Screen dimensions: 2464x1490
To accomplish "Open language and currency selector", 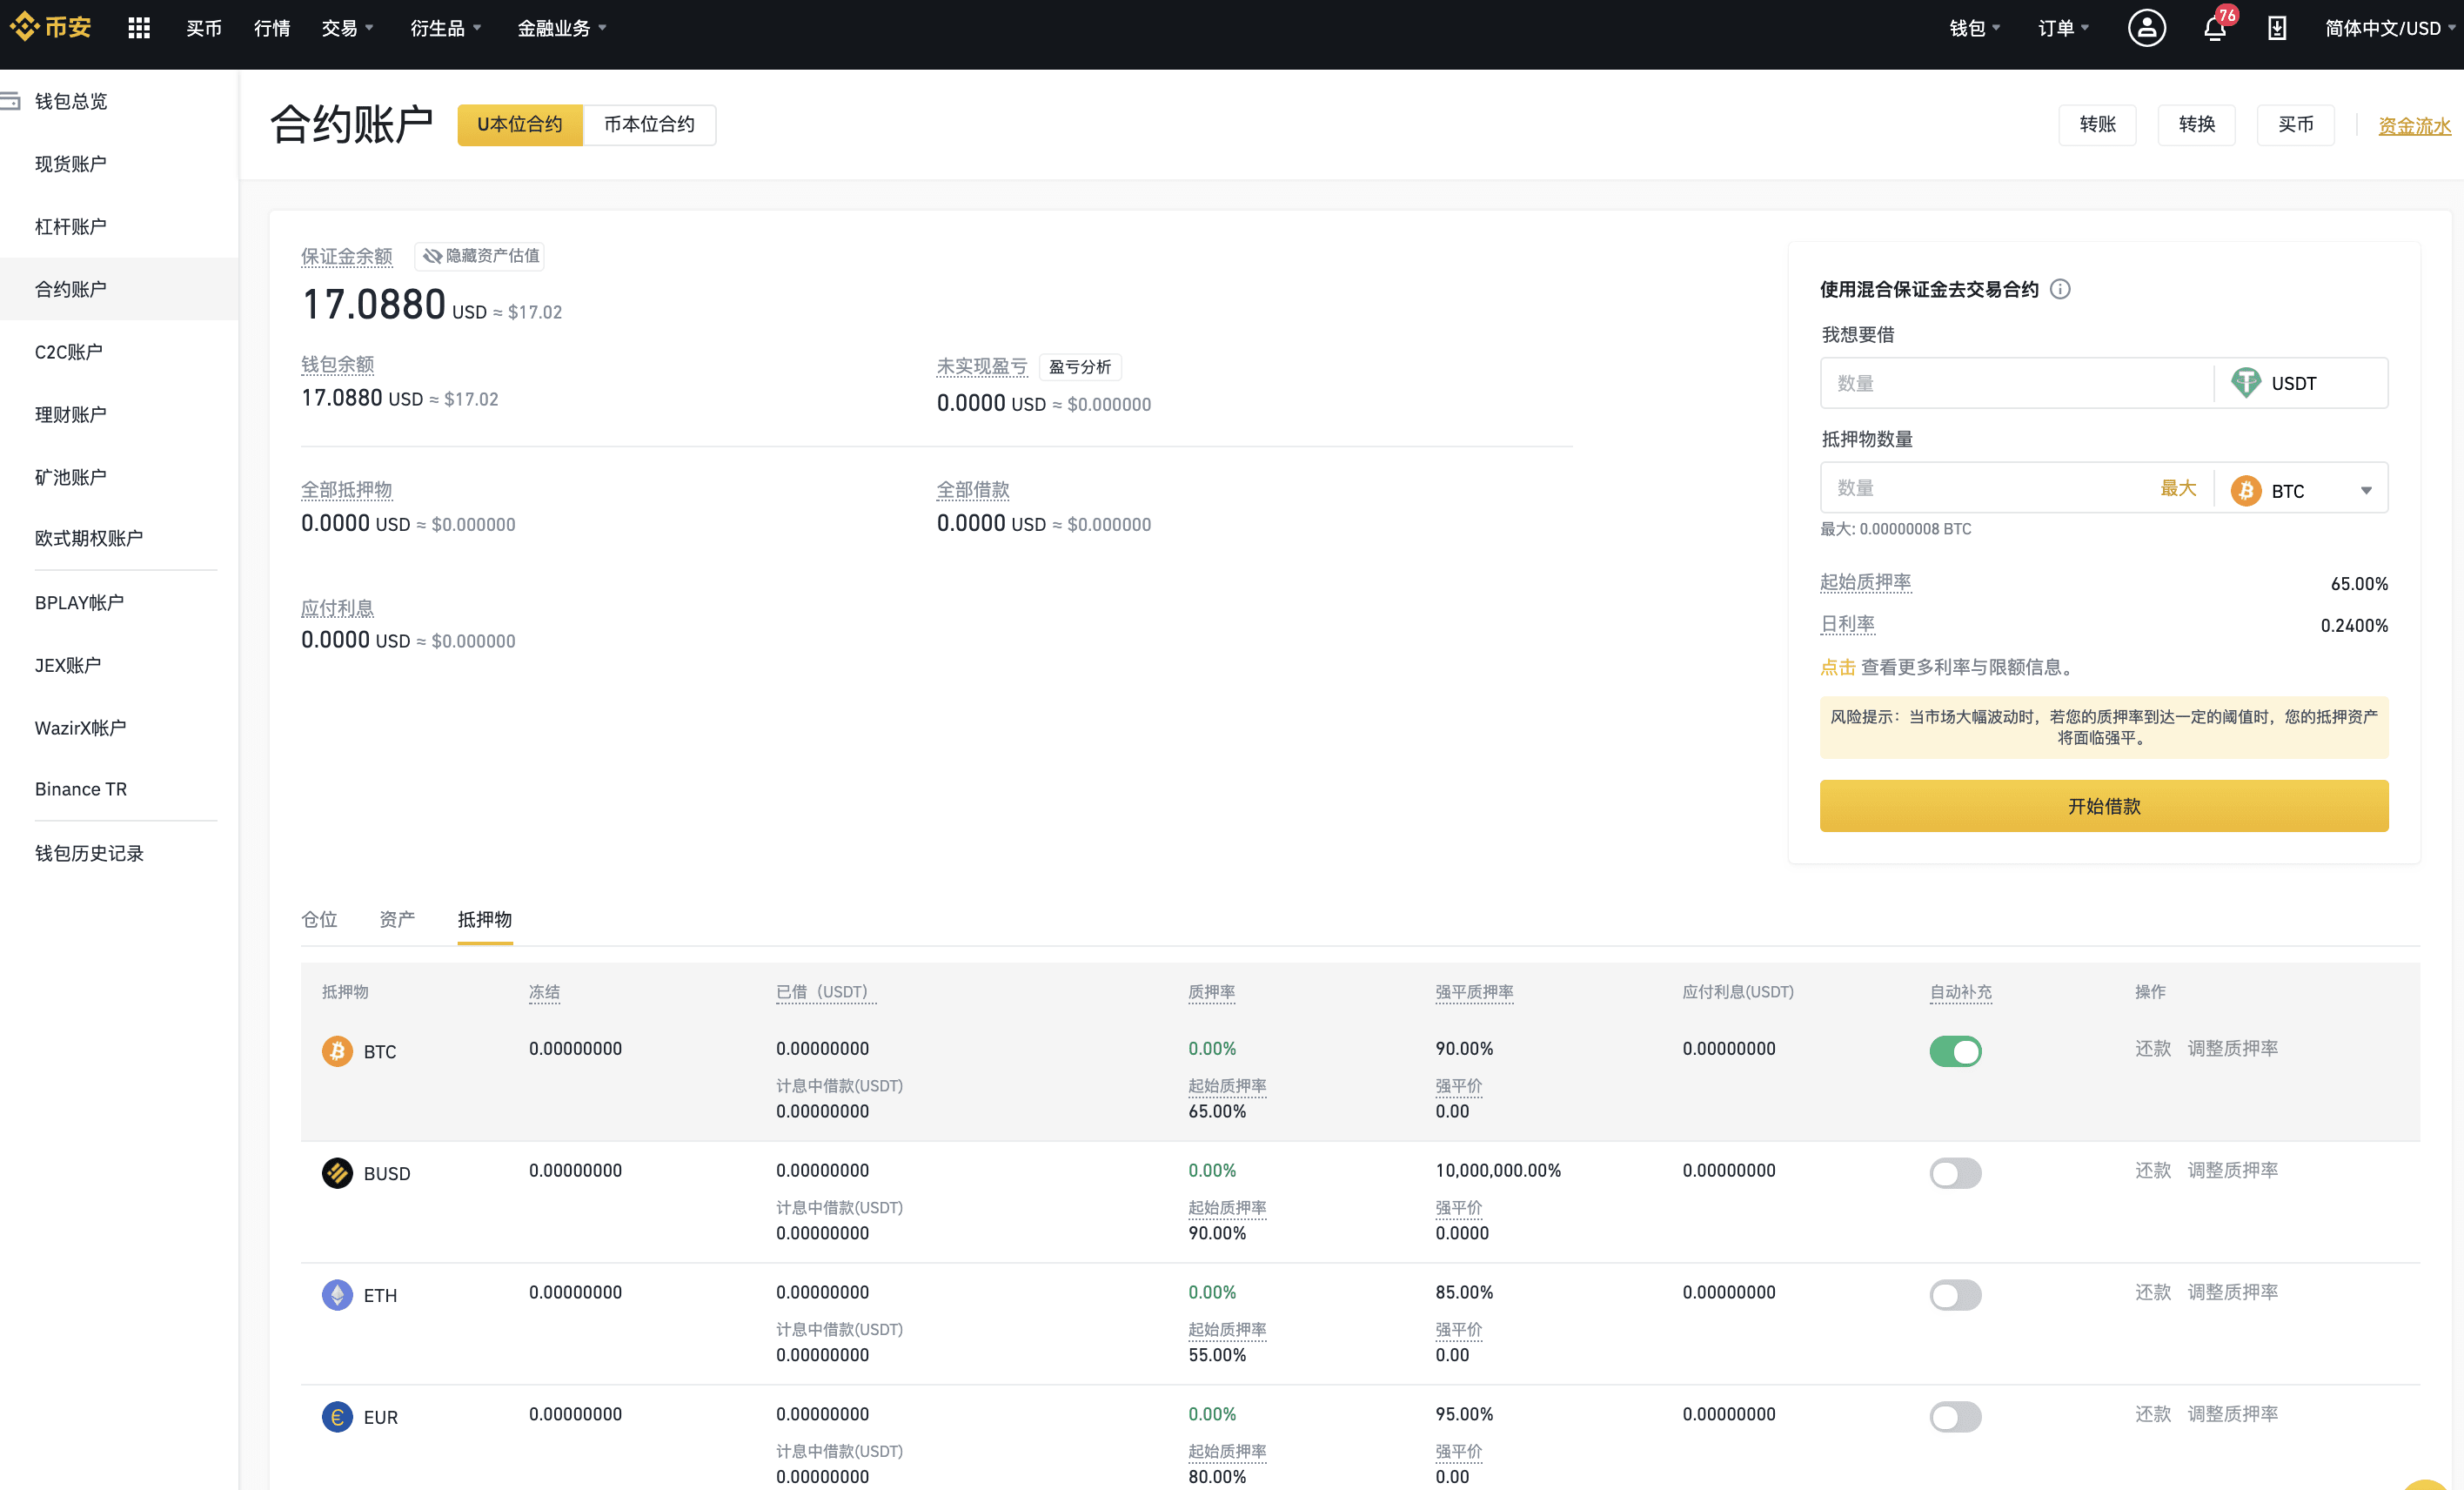I will [x=2390, y=28].
